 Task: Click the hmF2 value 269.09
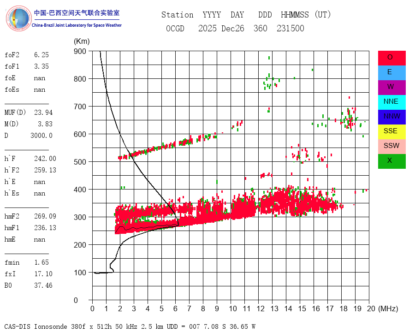[x=45, y=216]
